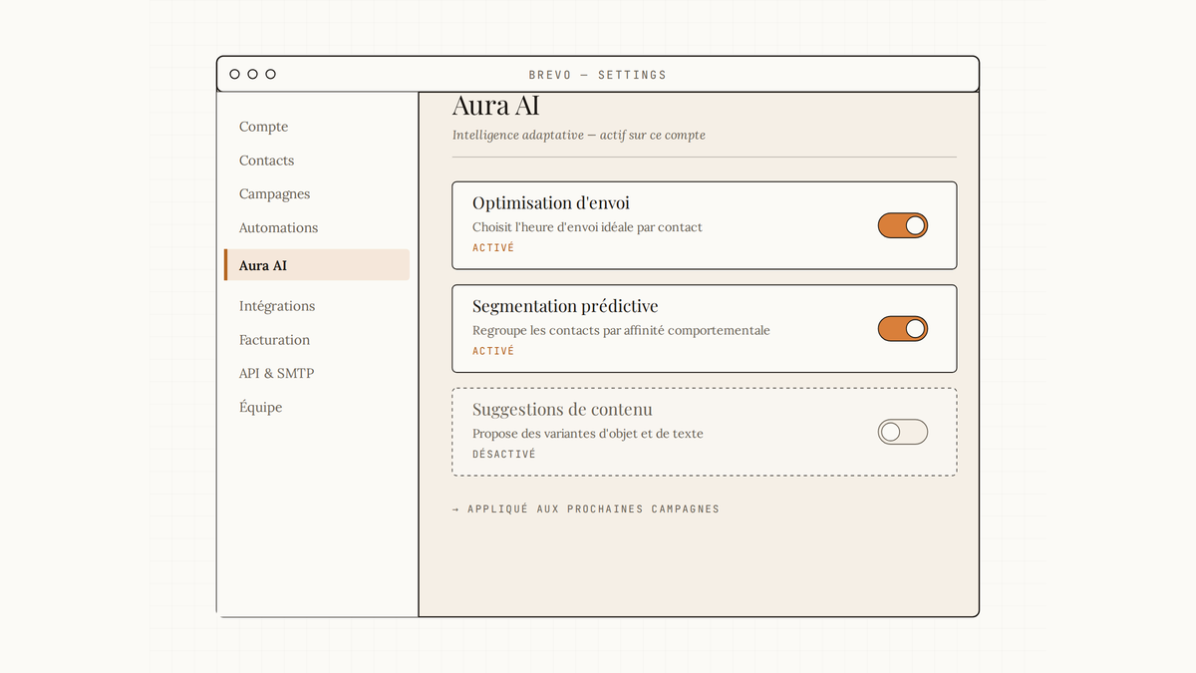Click description Choisit l'heure d'envoi idéale par contact
The width and height of the screenshot is (1196, 673).
click(587, 227)
